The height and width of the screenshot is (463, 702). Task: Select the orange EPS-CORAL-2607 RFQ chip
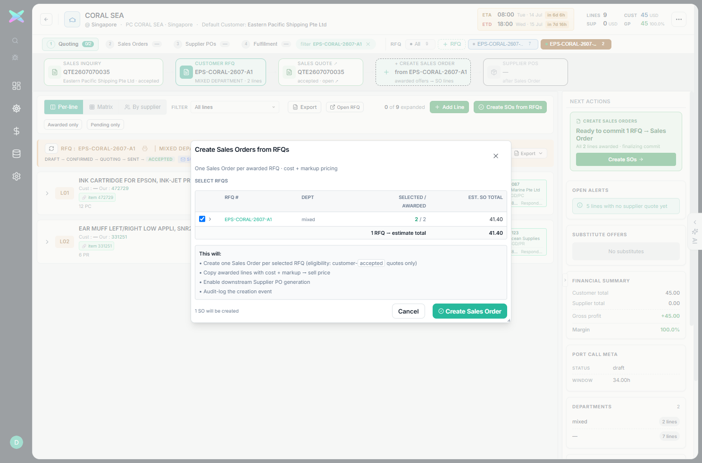pos(576,44)
